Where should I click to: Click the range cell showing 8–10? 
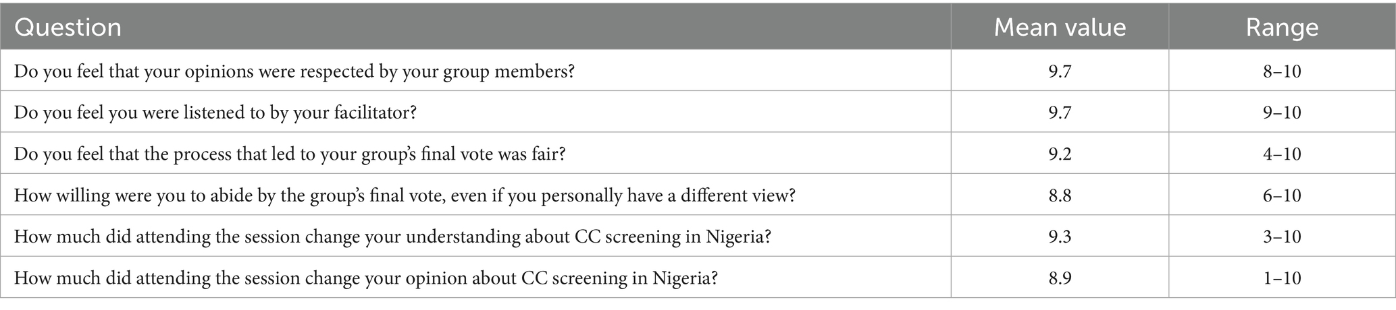1282,70
